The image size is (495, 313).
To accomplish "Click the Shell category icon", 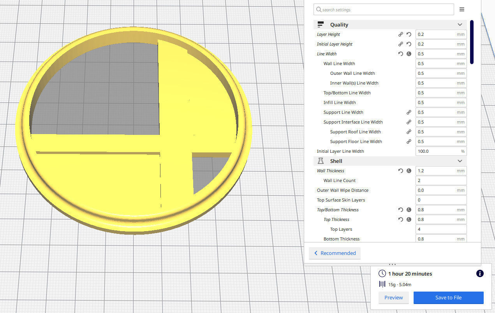I will [321, 161].
